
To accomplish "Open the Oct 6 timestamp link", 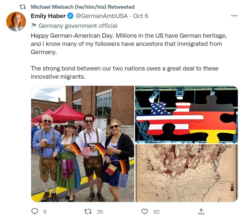I will (140, 16).
